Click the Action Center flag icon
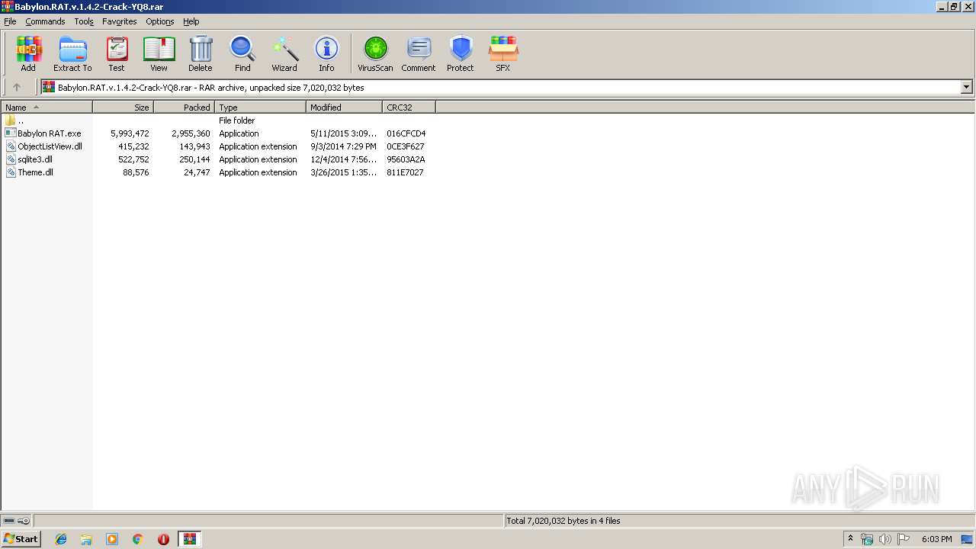Viewport: 976px width, 549px height. click(x=904, y=539)
